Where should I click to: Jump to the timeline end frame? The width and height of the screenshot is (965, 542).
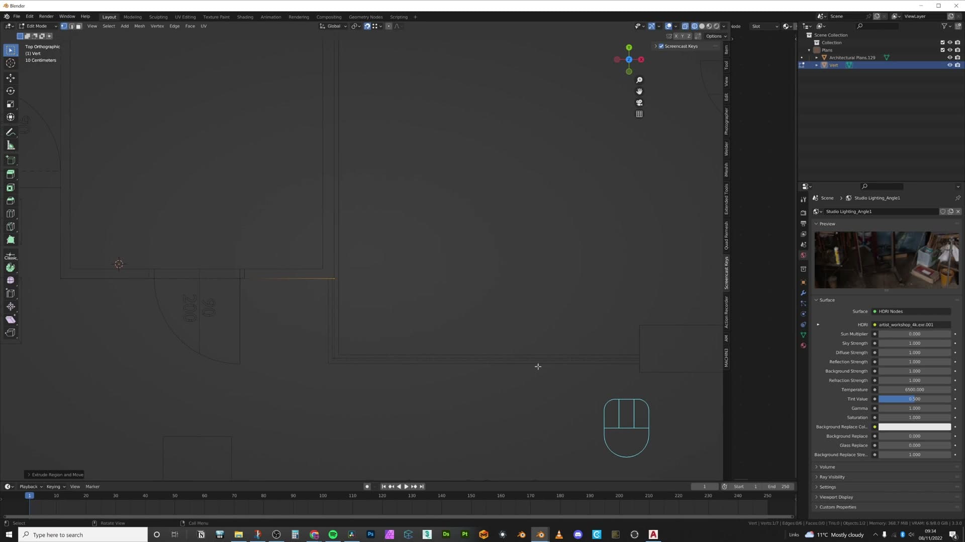(x=422, y=487)
